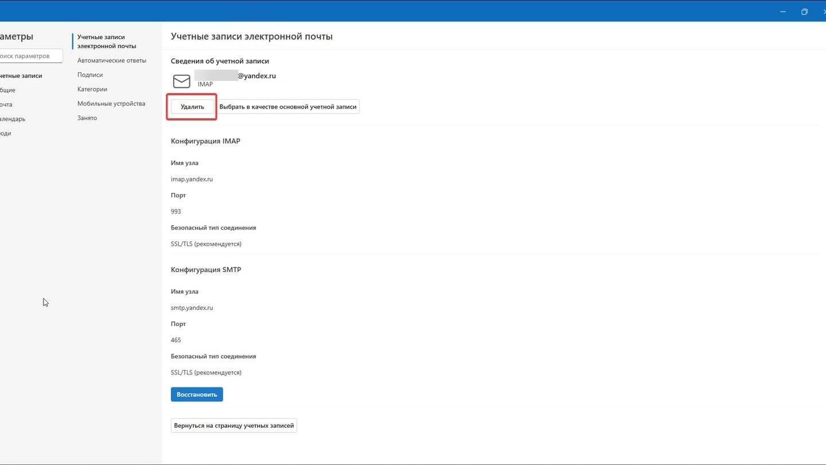
Task: Select Общие category in left sidebar
Action: (x=8, y=90)
